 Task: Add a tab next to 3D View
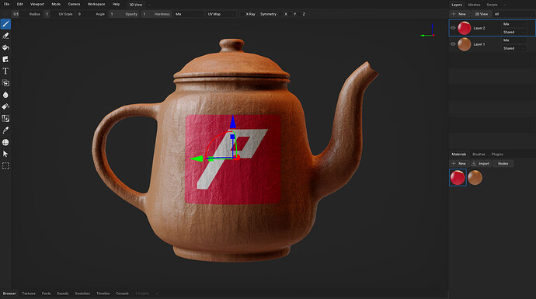tap(149, 5)
